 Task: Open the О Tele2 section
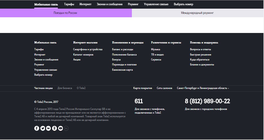tap(81, 88)
